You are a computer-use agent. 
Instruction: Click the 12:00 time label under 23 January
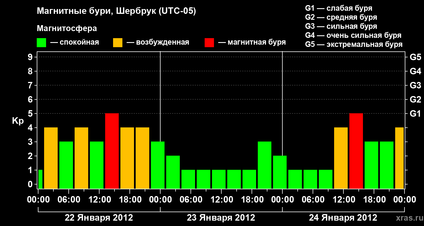[221, 200]
